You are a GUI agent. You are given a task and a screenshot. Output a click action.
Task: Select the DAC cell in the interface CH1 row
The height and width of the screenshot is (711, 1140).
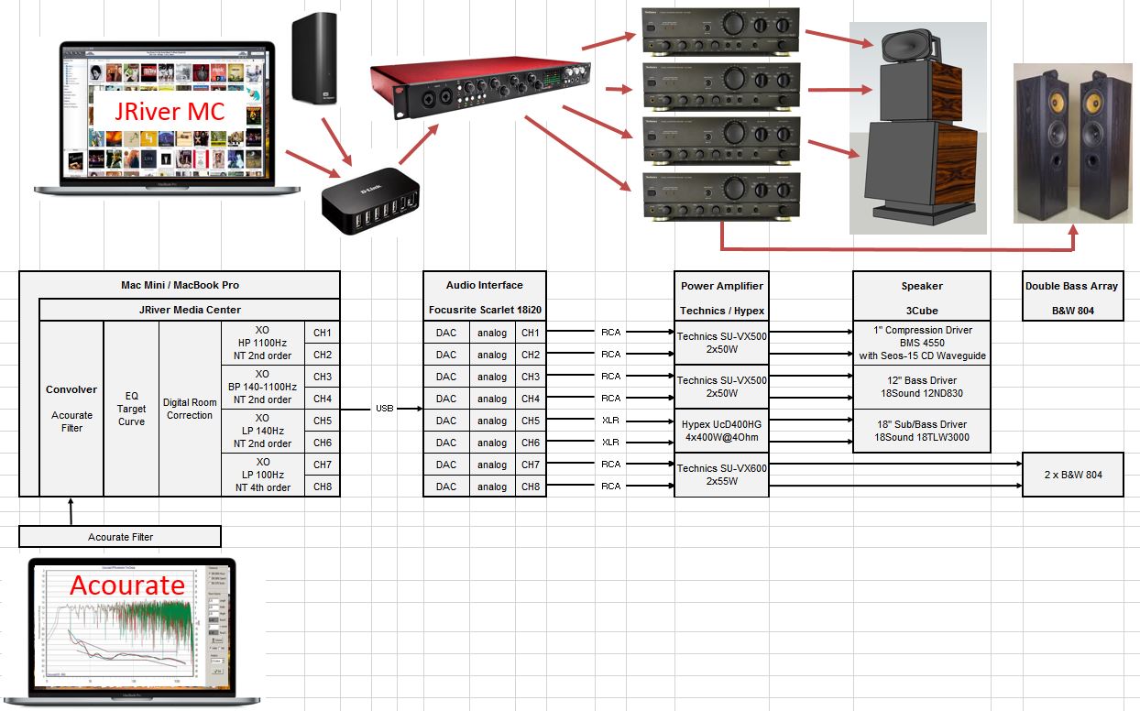(x=446, y=332)
